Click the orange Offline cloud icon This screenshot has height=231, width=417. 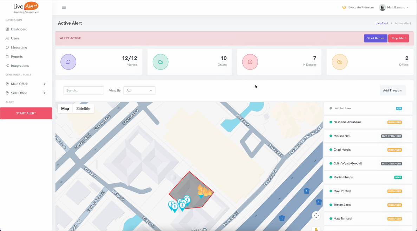pyautogui.click(x=340, y=62)
